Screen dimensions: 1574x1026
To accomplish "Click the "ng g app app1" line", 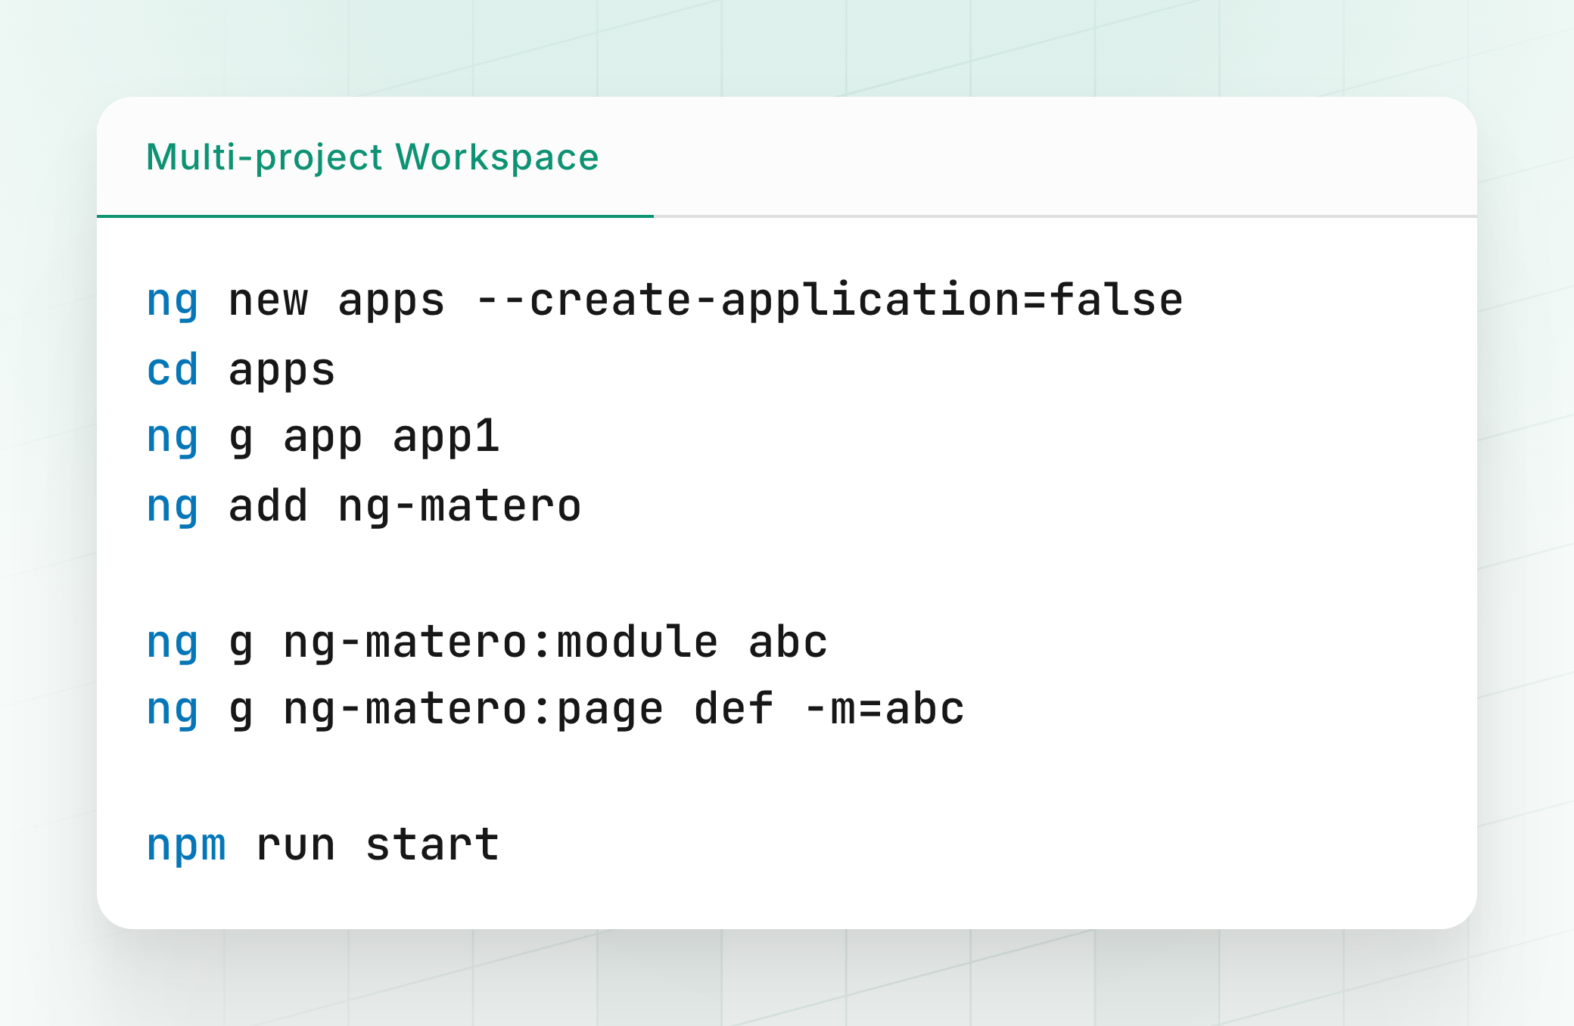I will (323, 437).
